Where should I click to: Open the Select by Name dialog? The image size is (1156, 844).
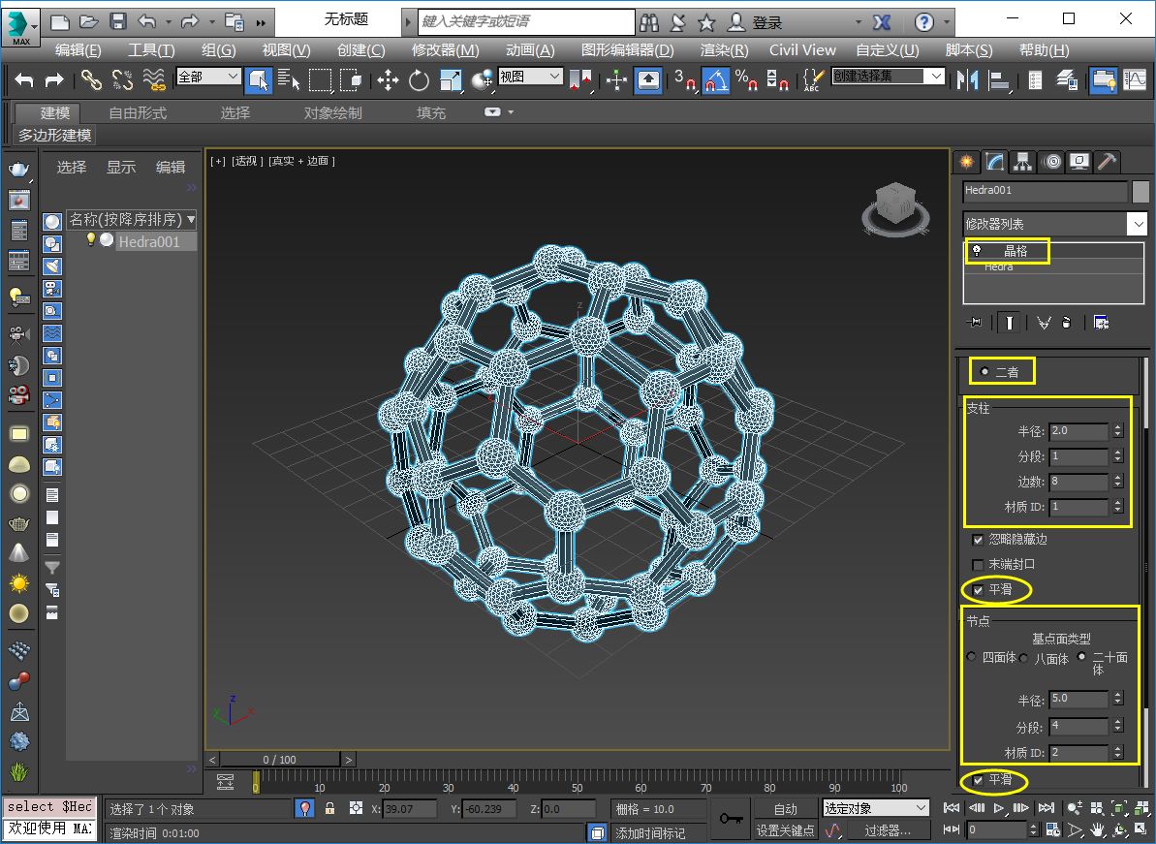click(289, 79)
